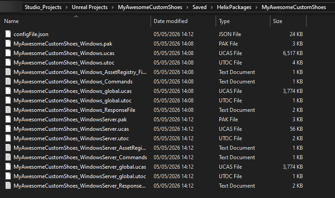Go to the Saved folder breadcrumb
This screenshot has width=335, height=198.
point(199,7)
